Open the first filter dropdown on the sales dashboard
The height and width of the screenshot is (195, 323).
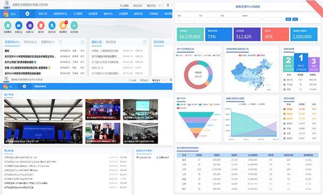[x=187, y=19]
